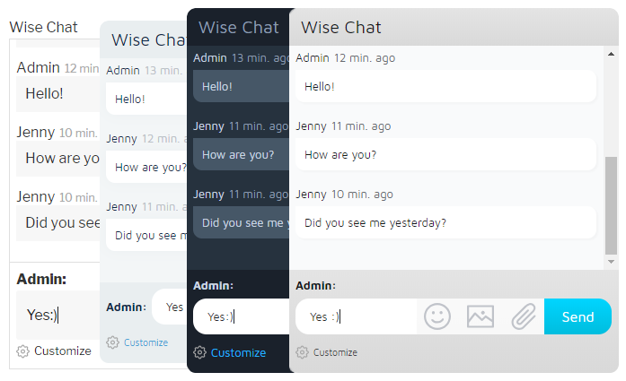The image size is (626, 381).
Task: Open Customize link in dark theme chat
Action: [x=238, y=352]
